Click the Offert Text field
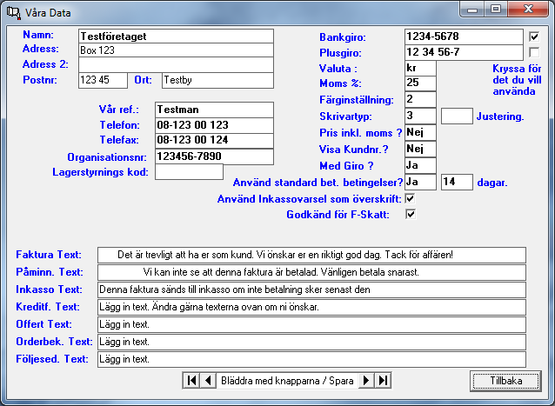 point(311,324)
